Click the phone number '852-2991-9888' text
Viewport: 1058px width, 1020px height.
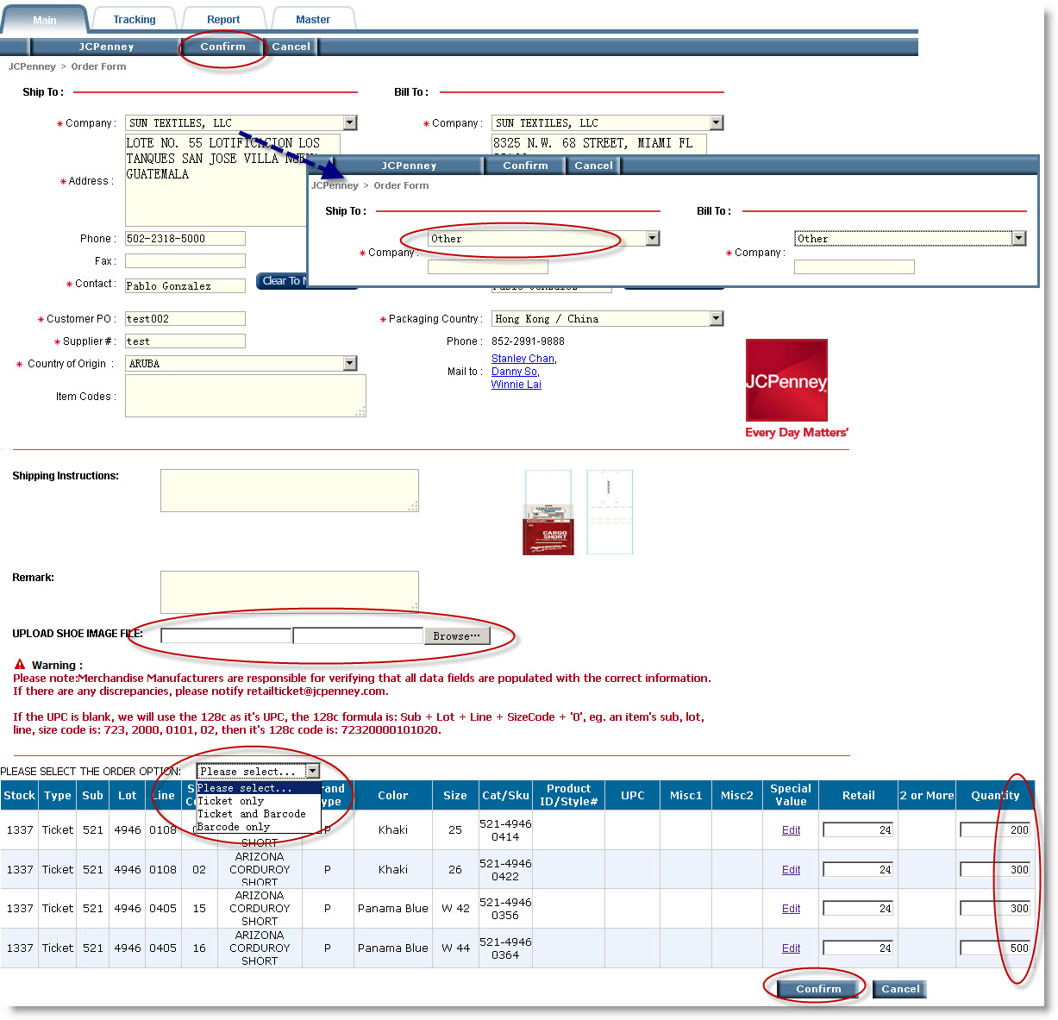[x=529, y=341]
